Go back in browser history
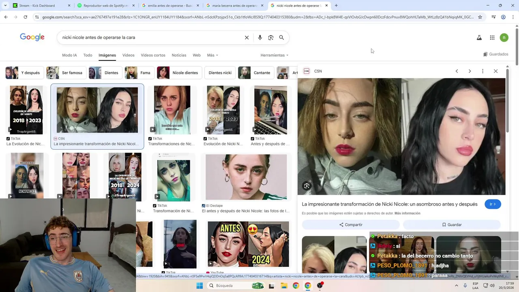 pyautogui.click(x=6, y=17)
